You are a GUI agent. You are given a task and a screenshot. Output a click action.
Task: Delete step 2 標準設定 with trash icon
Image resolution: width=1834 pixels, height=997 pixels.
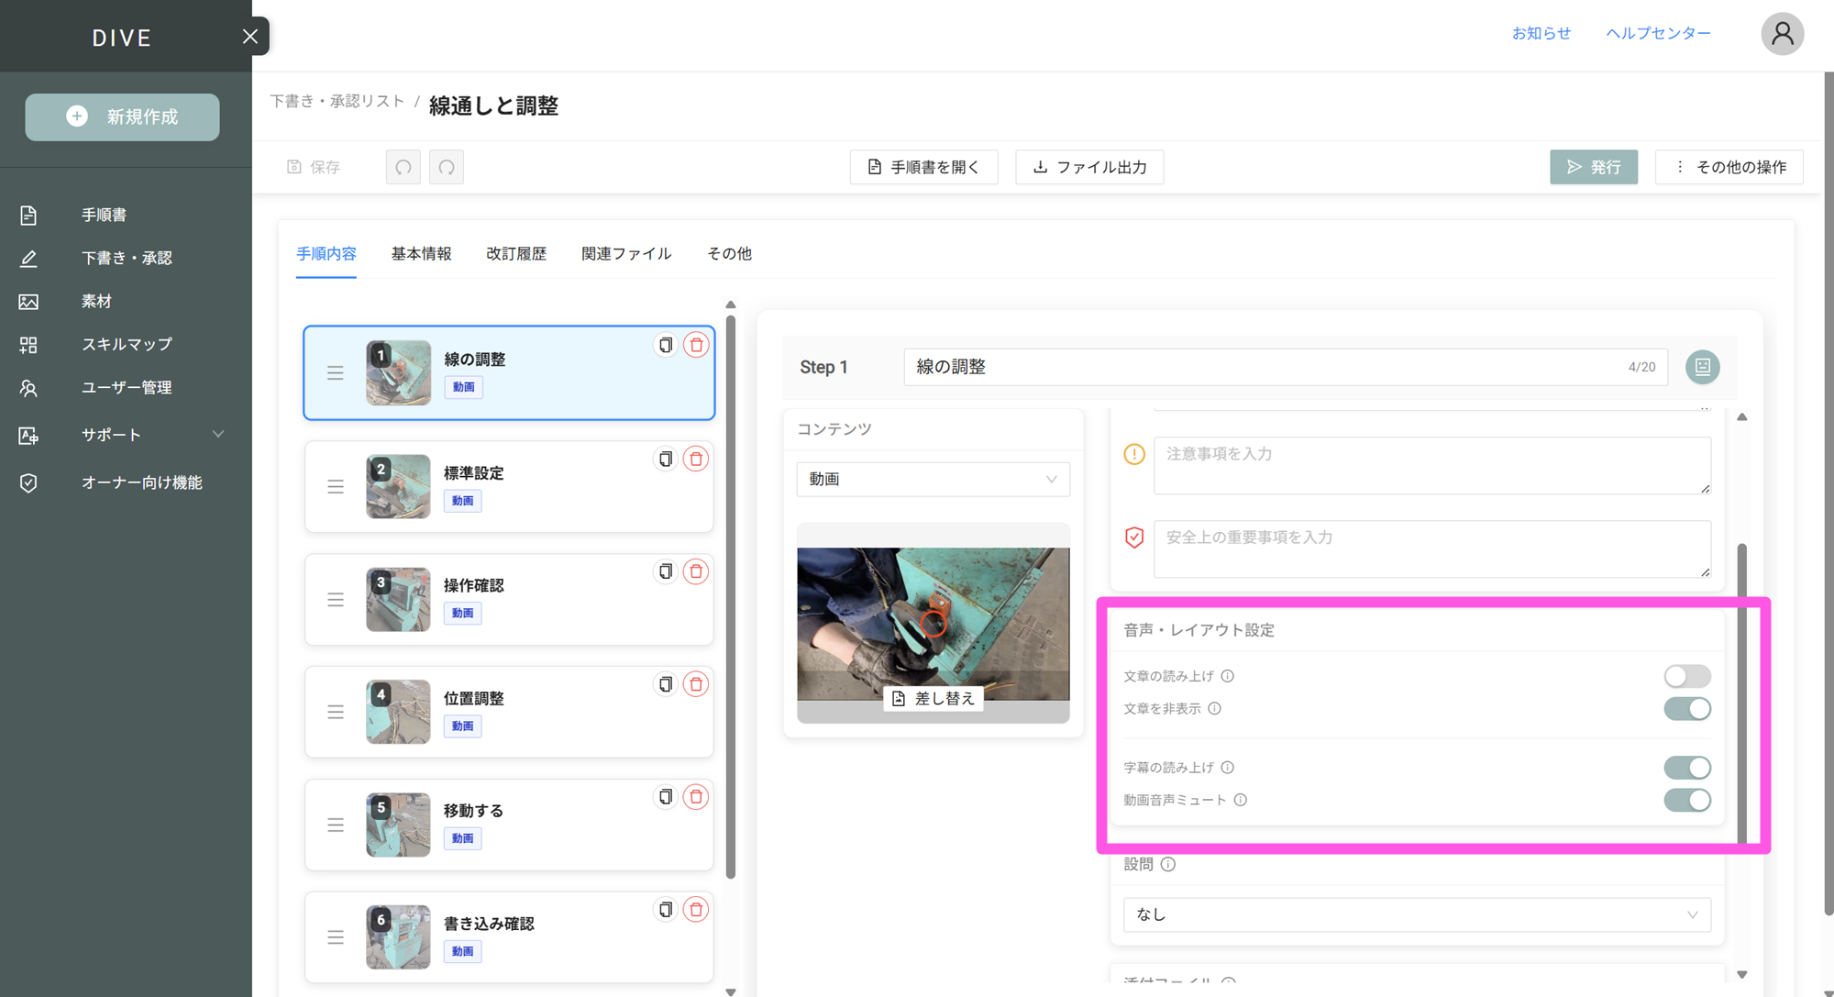(696, 459)
